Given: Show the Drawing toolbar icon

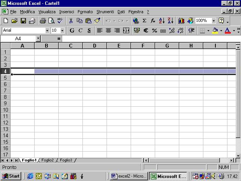Looking at the screenshot, I should [x=190, y=21].
